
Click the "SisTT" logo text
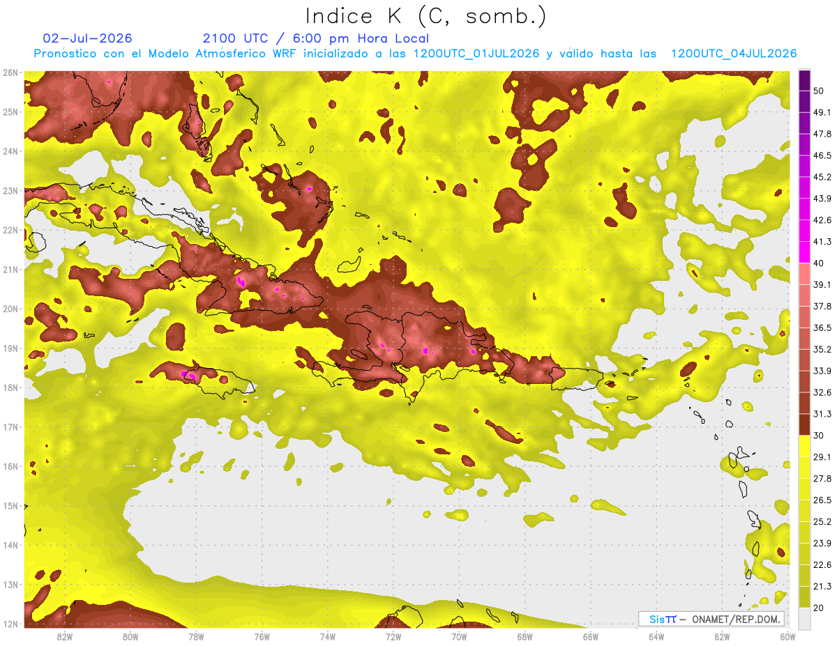(663, 619)
